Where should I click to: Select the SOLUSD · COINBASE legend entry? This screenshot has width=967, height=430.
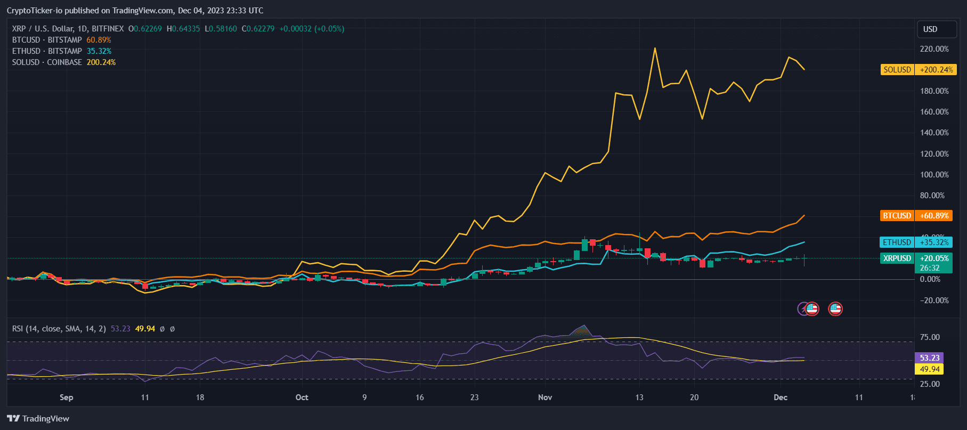tap(47, 62)
